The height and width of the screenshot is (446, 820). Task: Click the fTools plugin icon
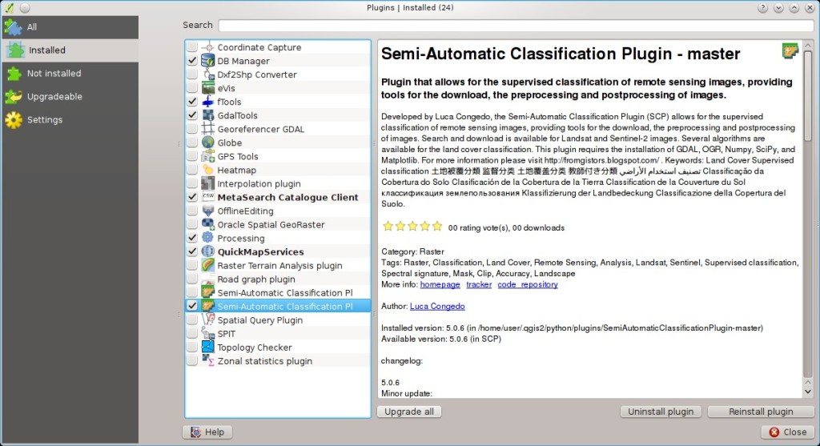pos(208,102)
